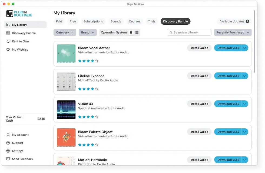Click the green macOS fullscreen button

click(13, 4)
